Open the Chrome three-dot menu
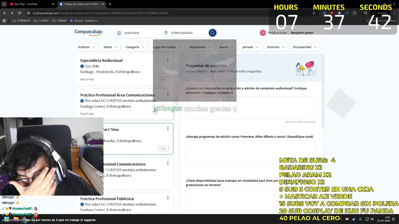This screenshot has height=224, width=399. click(x=395, y=13)
